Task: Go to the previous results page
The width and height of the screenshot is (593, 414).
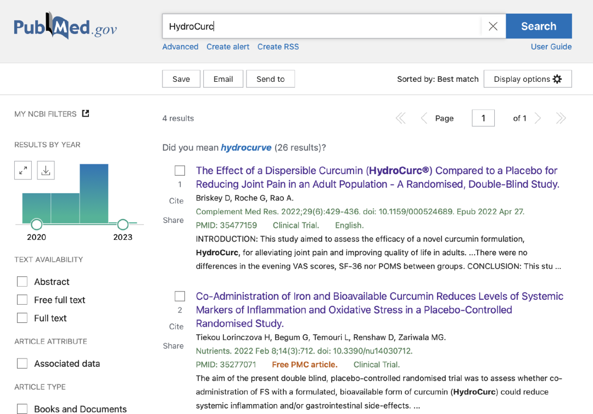Action: pyautogui.click(x=424, y=119)
